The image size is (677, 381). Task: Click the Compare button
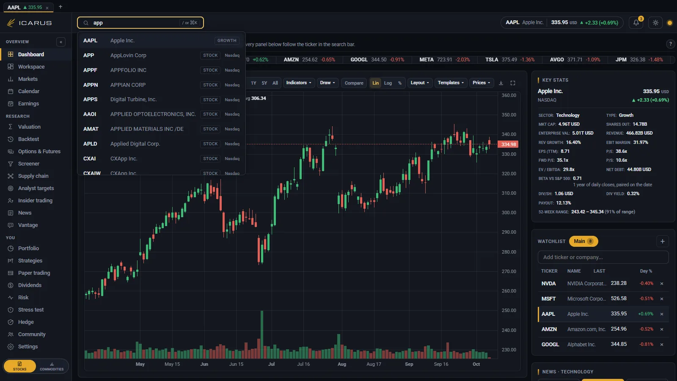tap(354, 83)
